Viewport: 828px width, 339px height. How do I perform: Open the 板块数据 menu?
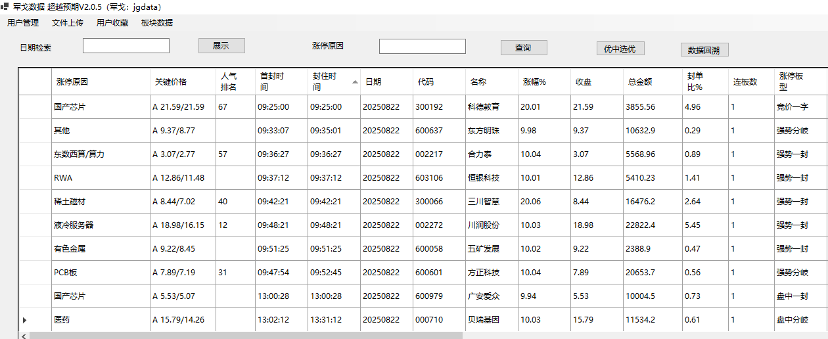[x=157, y=23]
